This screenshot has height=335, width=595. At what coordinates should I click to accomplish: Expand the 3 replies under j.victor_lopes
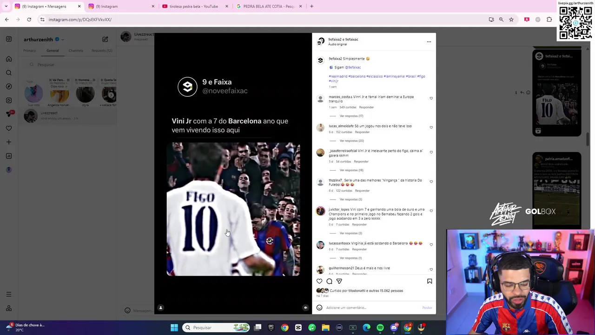tap(350, 233)
